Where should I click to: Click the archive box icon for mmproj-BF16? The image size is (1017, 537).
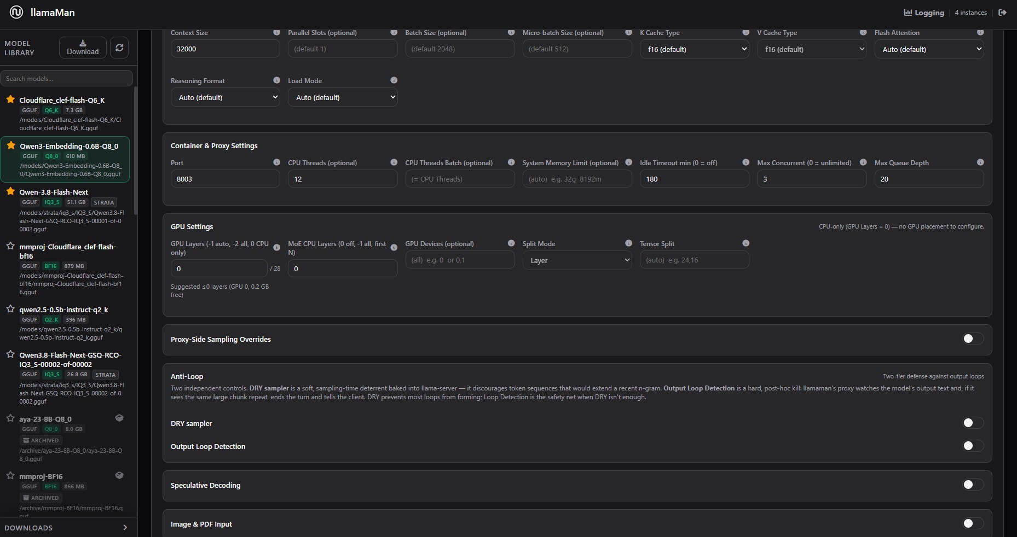pos(119,476)
